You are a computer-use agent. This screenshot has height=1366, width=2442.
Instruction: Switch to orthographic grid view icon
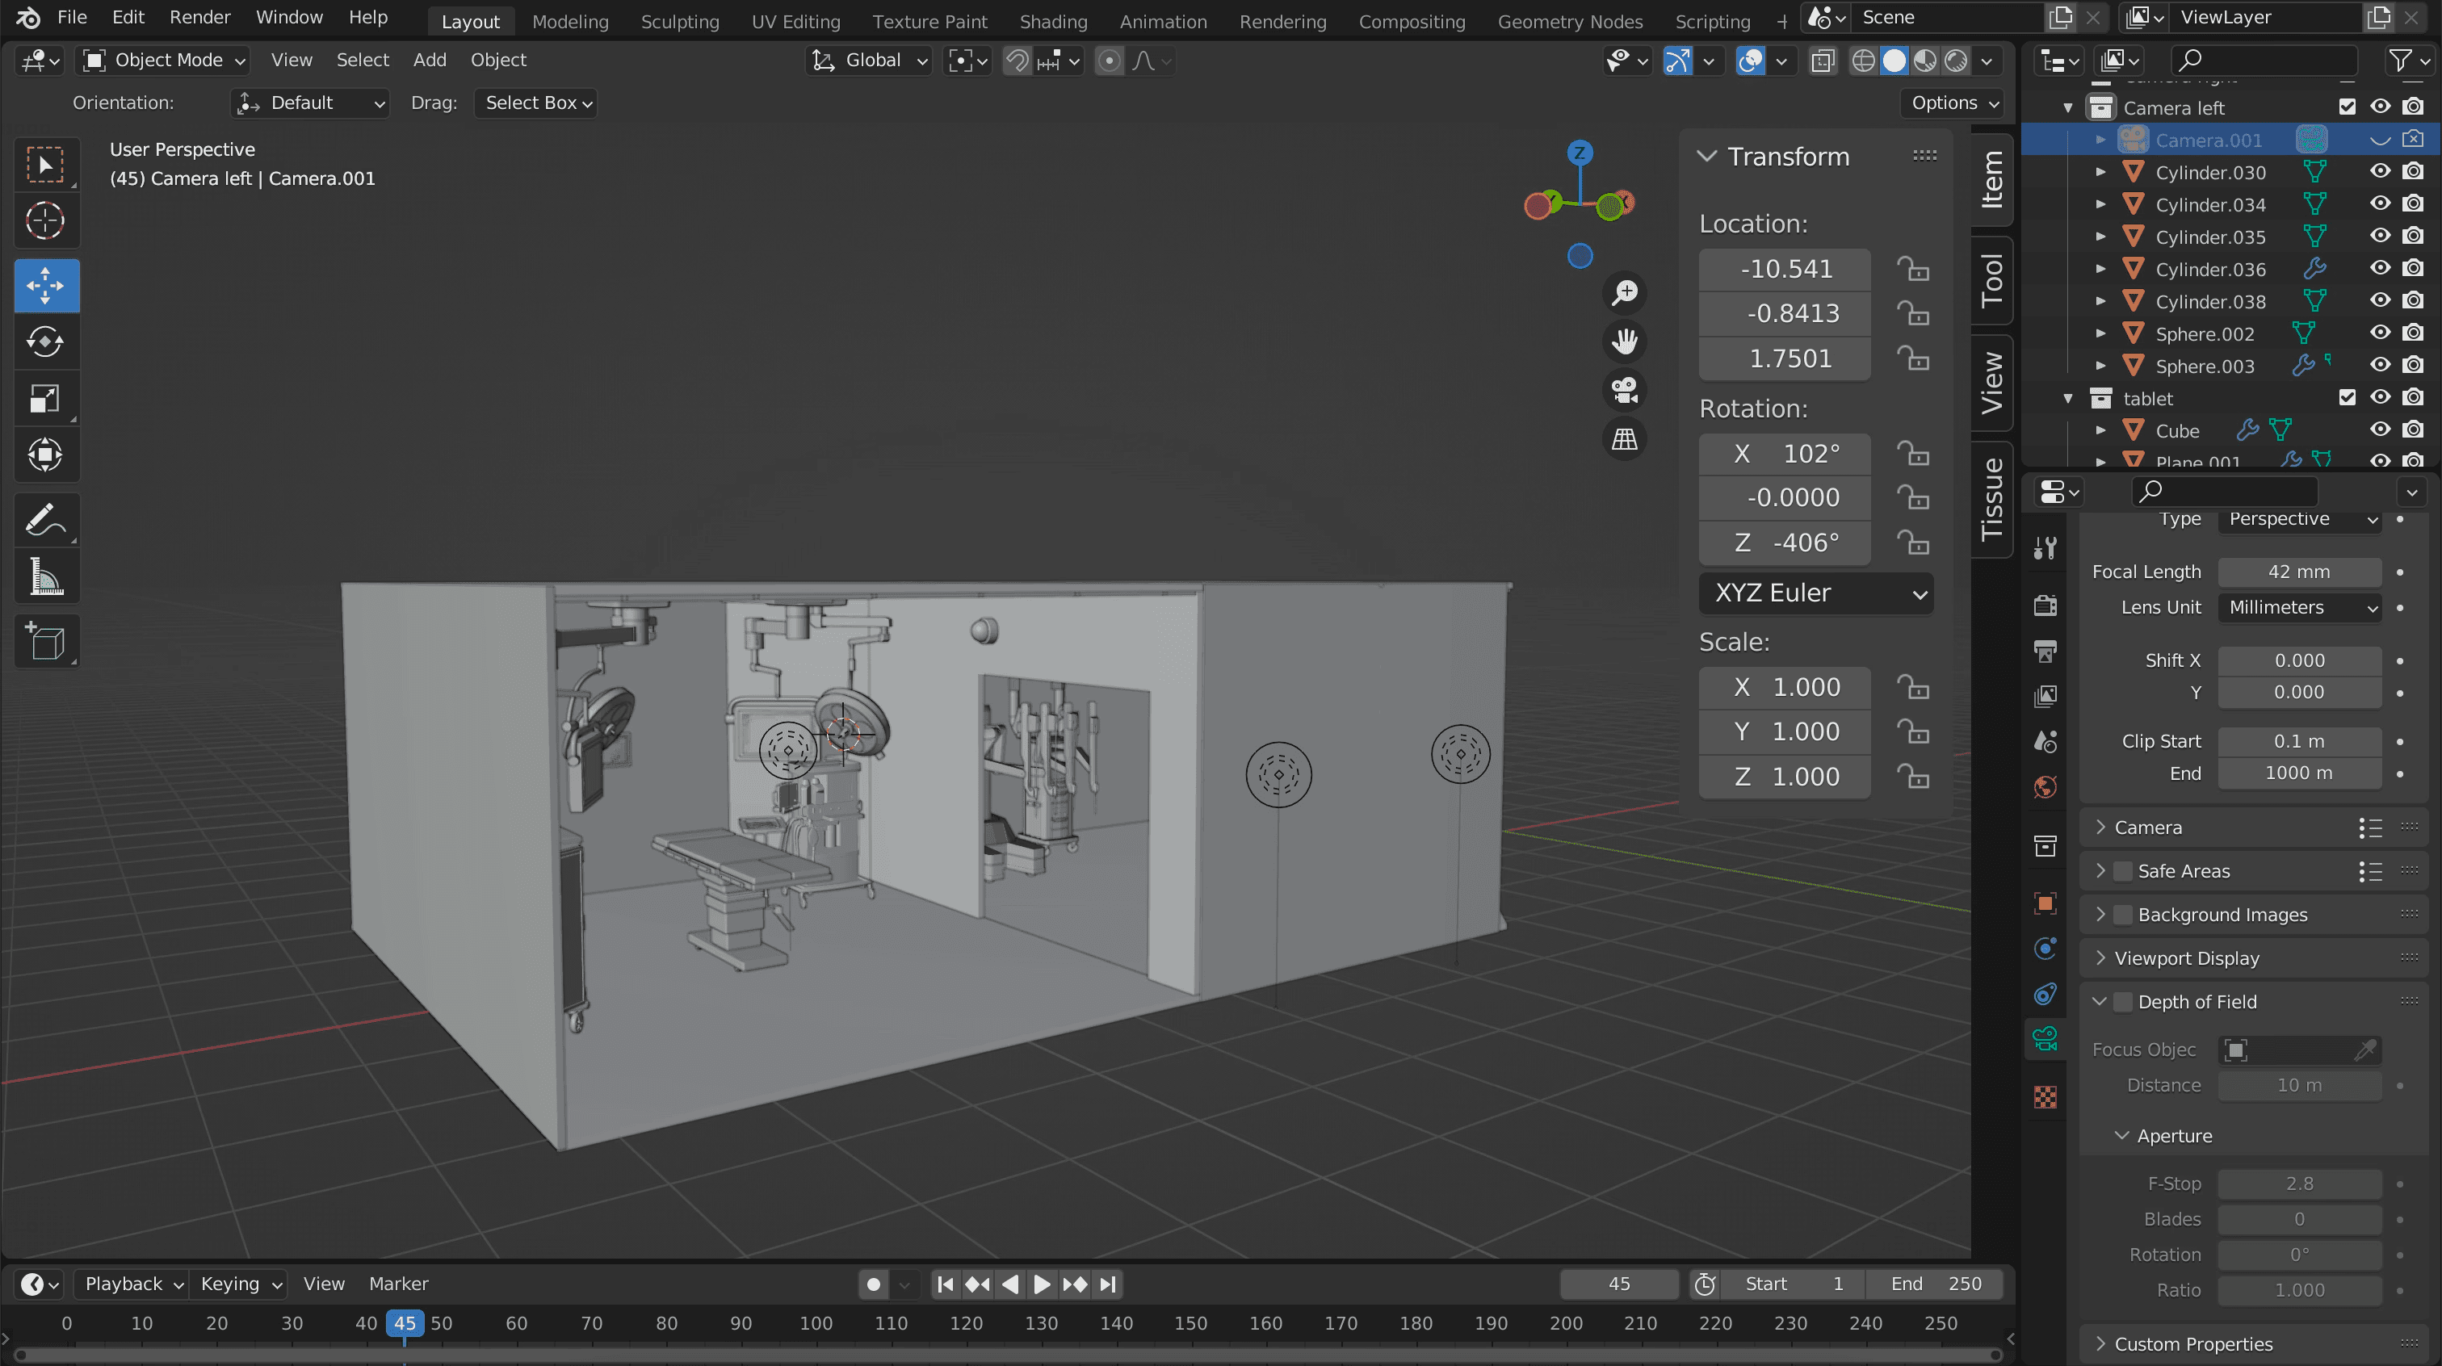coord(1625,439)
